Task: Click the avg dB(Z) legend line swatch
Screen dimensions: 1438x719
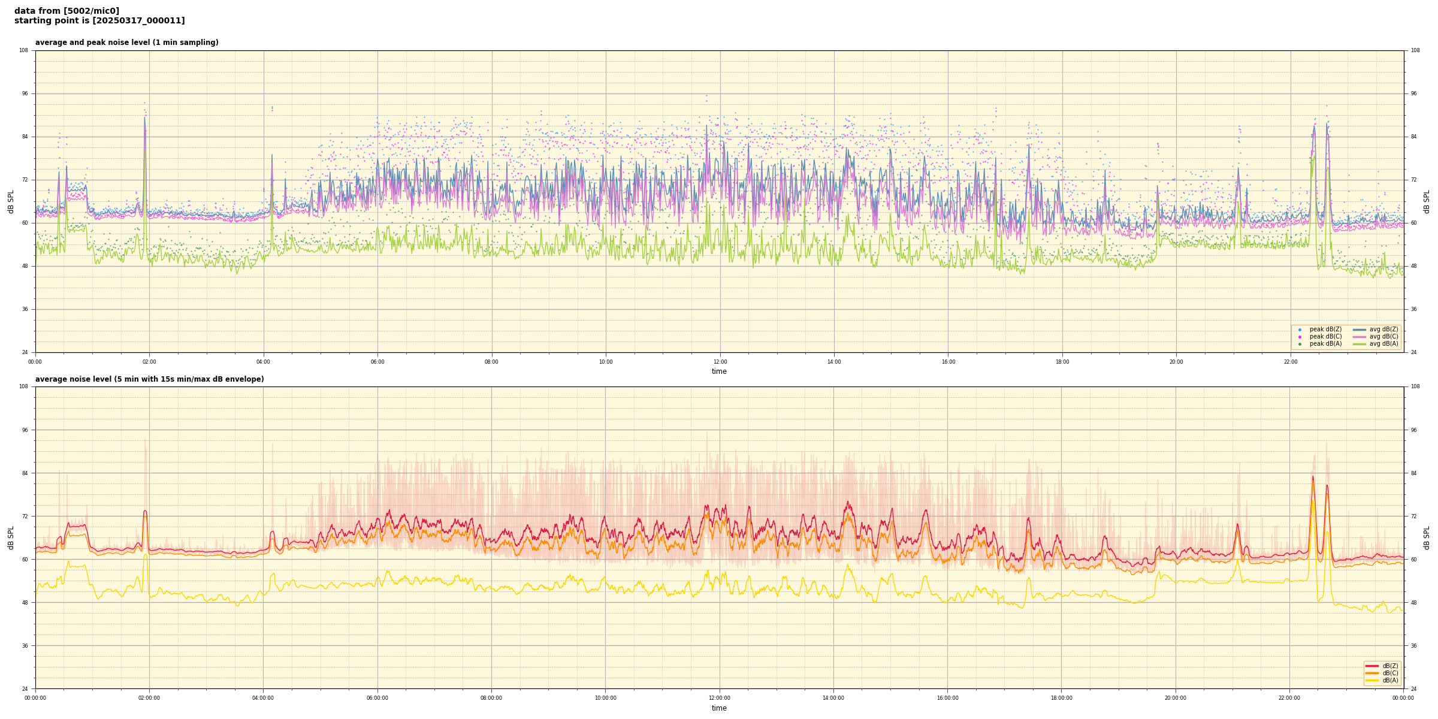Action: 1359,330
